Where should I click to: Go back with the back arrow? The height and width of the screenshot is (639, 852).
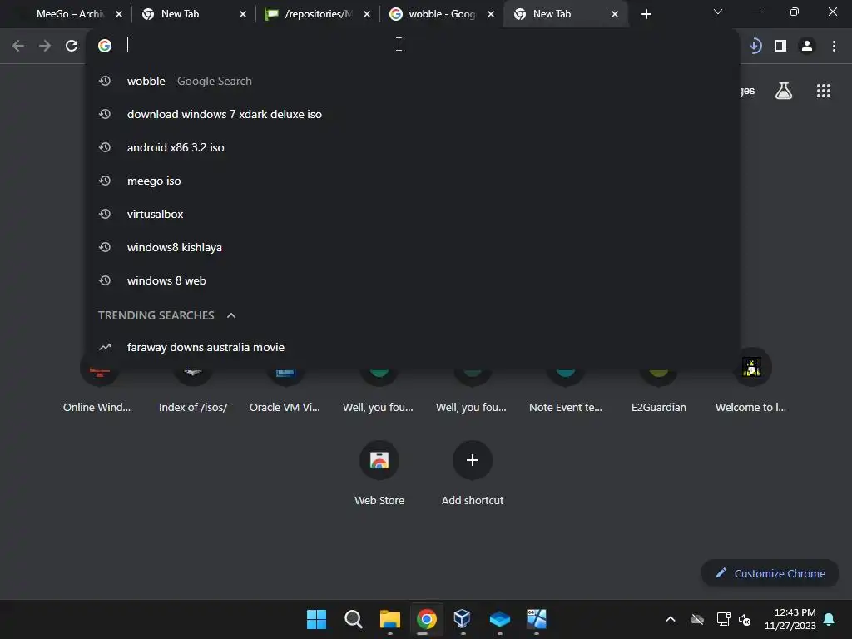18,46
